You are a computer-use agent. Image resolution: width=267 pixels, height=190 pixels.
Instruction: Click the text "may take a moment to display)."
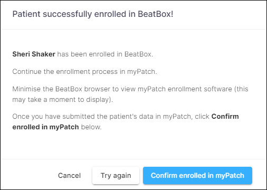point(63,100)
